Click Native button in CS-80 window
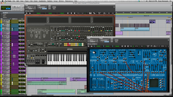Viewport: 173px width, 97px height. click(x=54, y=9)
